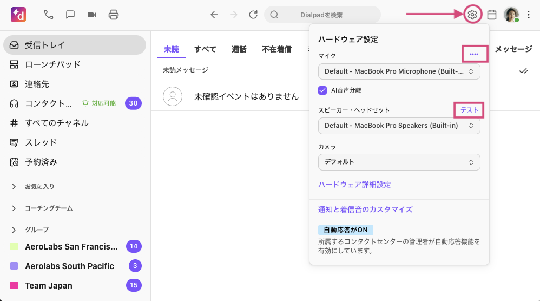The image size is (540, 301).
Task: Switch to the すべて tab
Action: 205,49
